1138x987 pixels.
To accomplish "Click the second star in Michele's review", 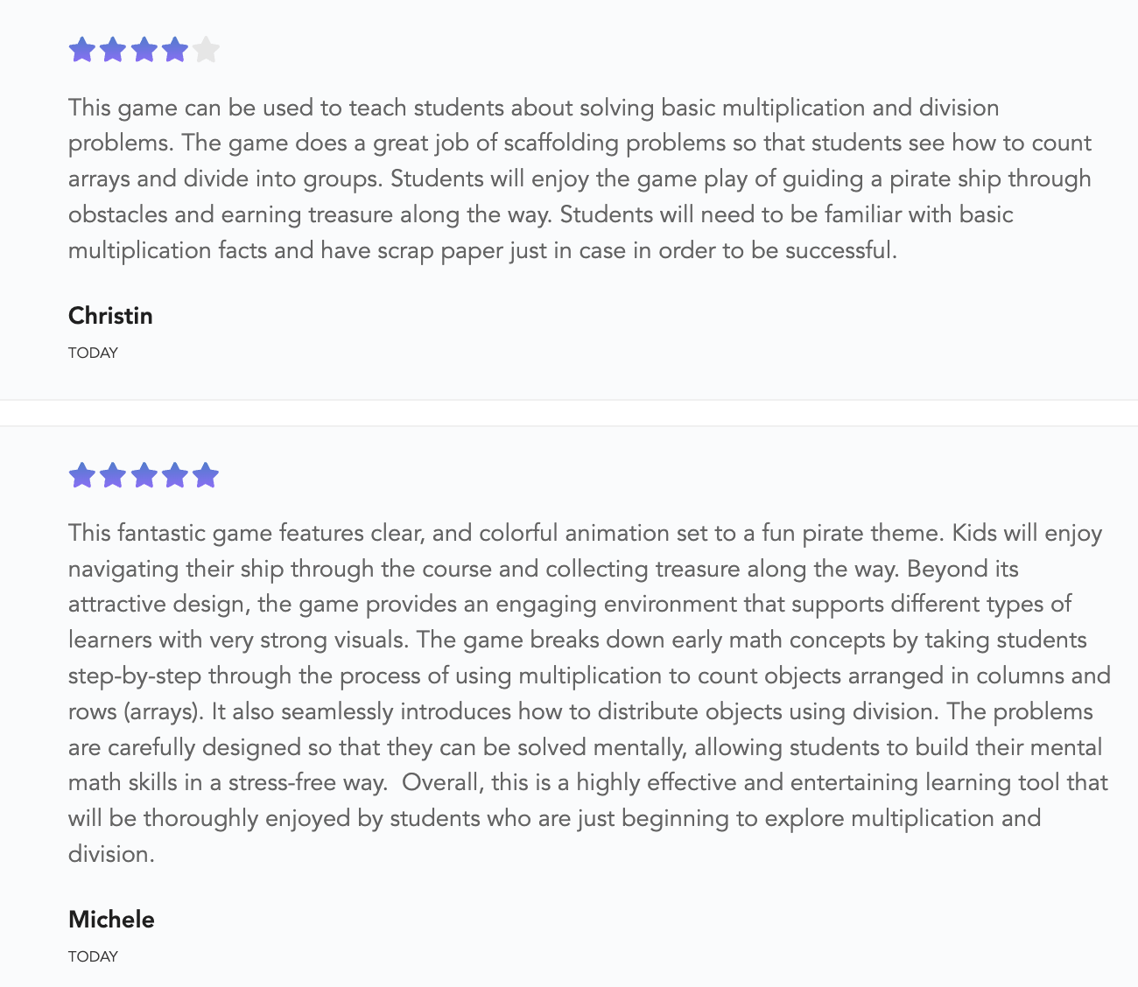I will (x=113, y=475).
